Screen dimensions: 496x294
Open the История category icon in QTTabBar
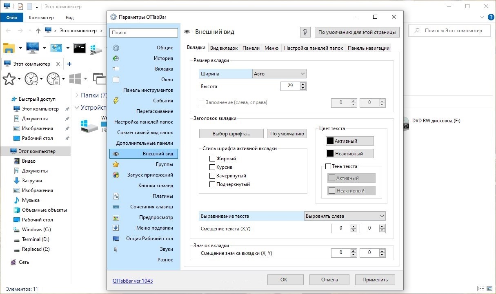click(x=116, y=58)
